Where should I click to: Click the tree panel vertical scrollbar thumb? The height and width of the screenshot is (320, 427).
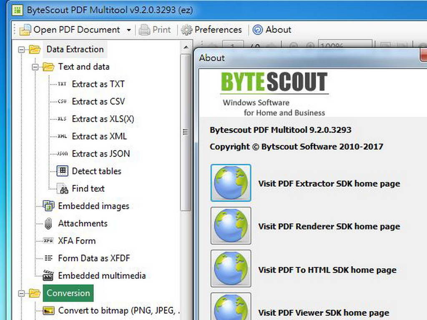186,132
